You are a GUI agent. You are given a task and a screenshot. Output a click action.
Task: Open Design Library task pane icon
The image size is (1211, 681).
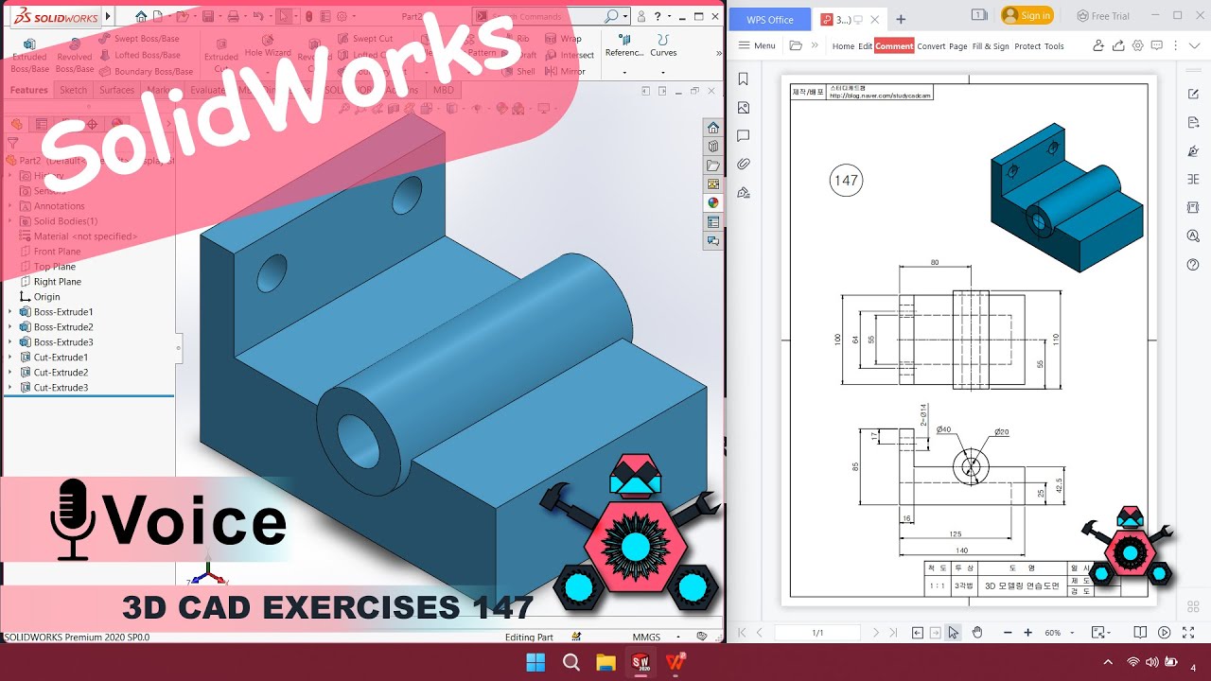[713, 147]
